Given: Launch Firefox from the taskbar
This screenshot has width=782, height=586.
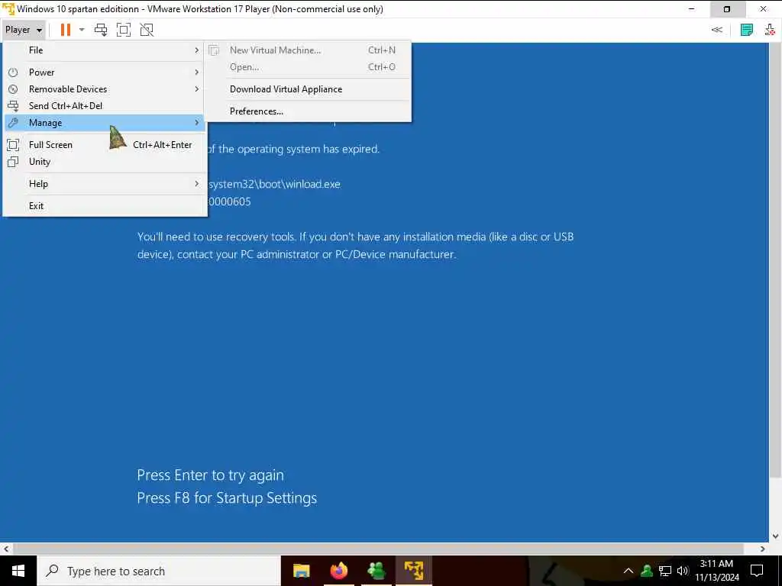Looking at the screenshot, I should click(338, 571).
